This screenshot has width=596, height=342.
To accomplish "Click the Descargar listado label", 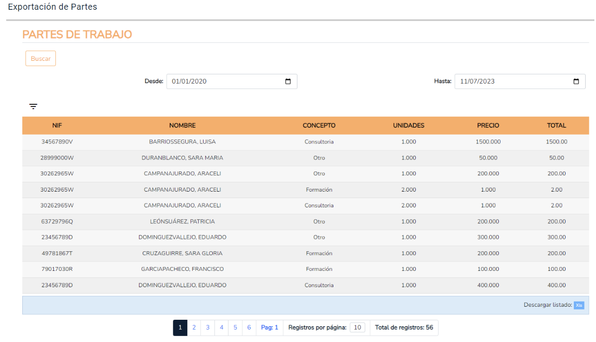I will [x=548, y=305].
